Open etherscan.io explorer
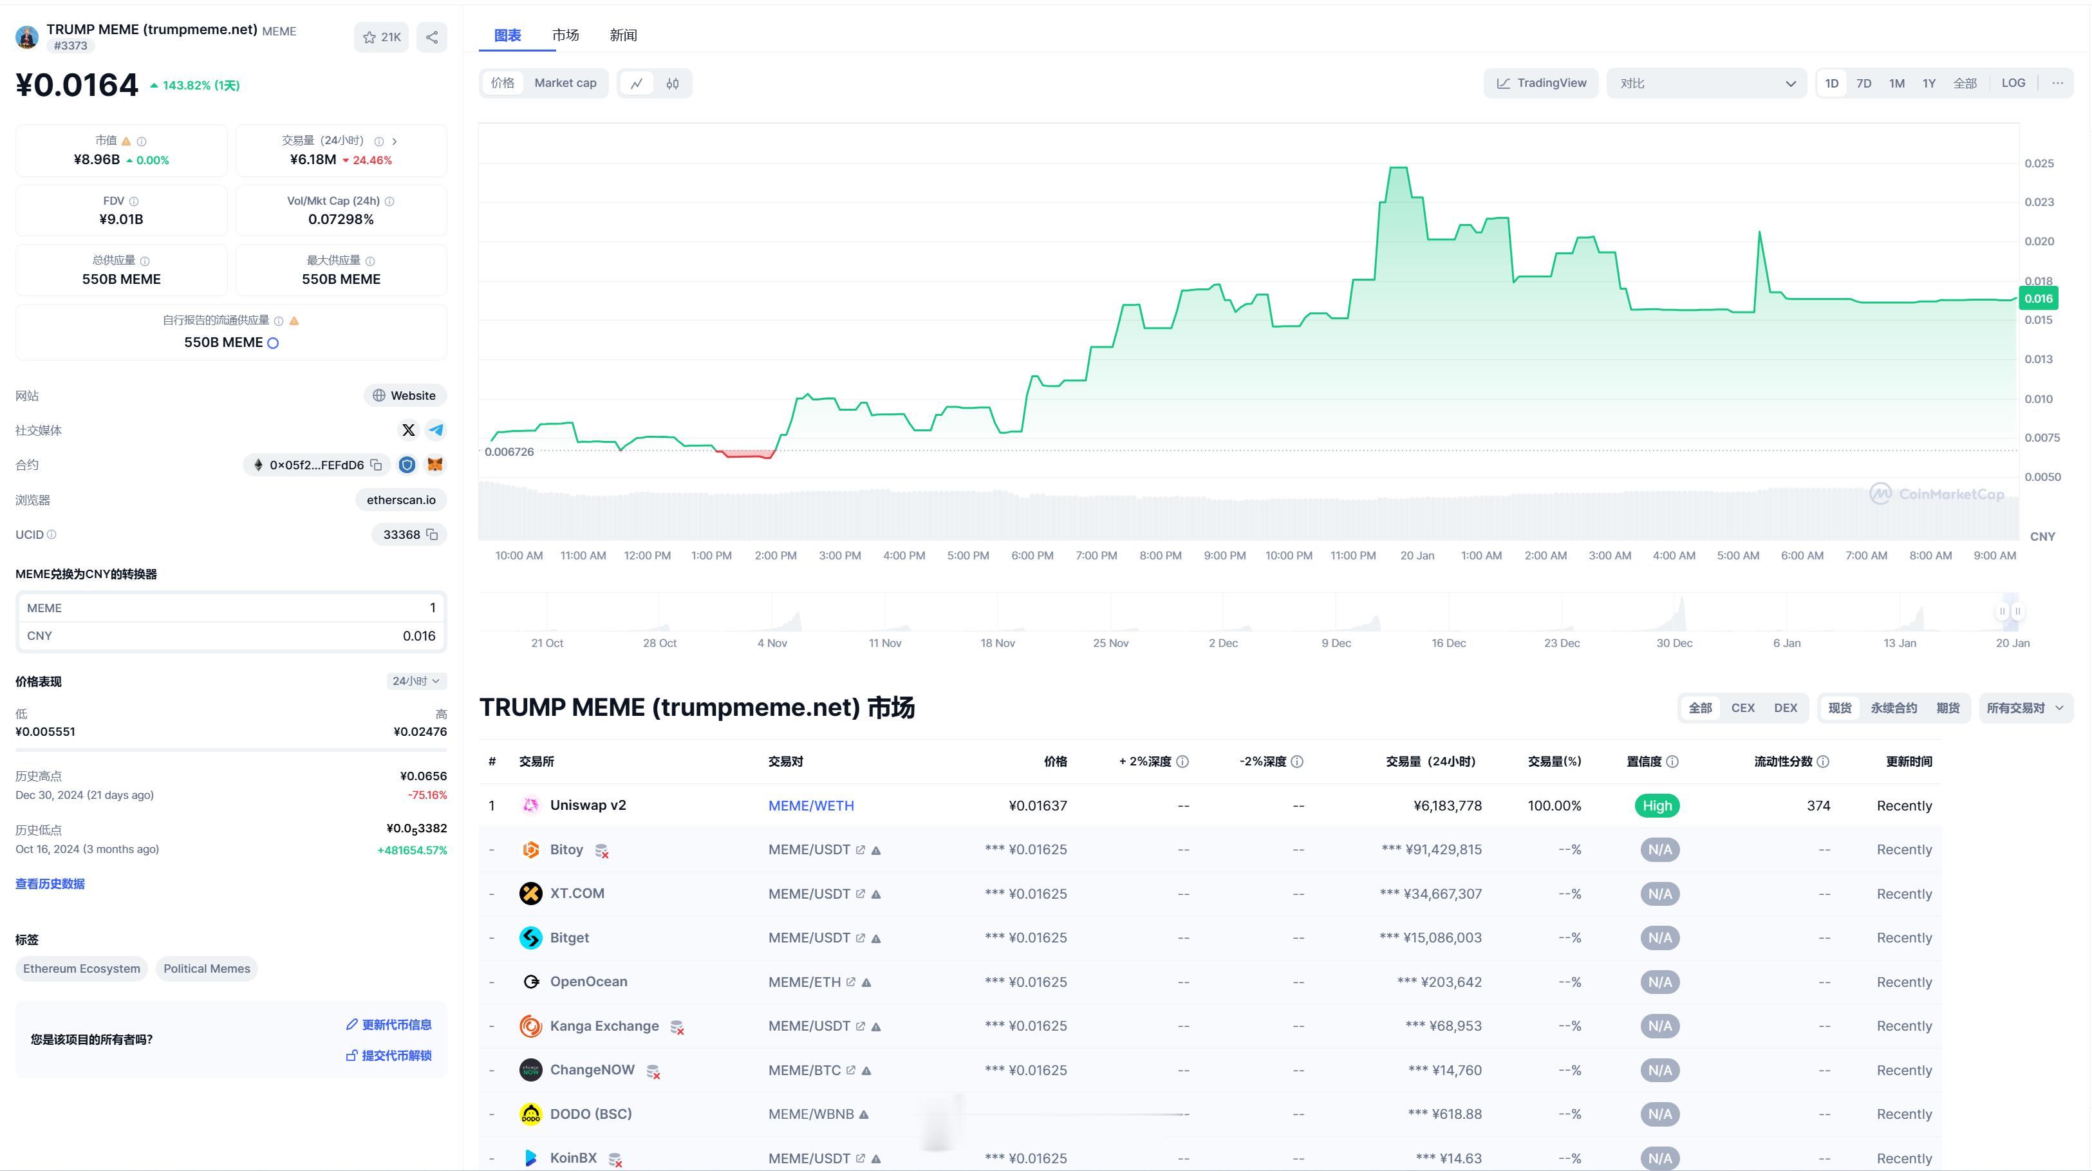This screenshot has width=2092, height=1171. [x=400, y=500]
